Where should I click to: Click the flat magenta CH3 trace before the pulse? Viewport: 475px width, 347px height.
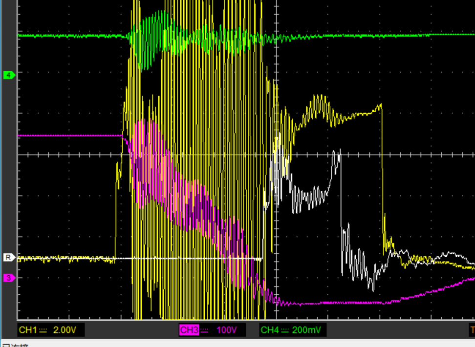70,136
